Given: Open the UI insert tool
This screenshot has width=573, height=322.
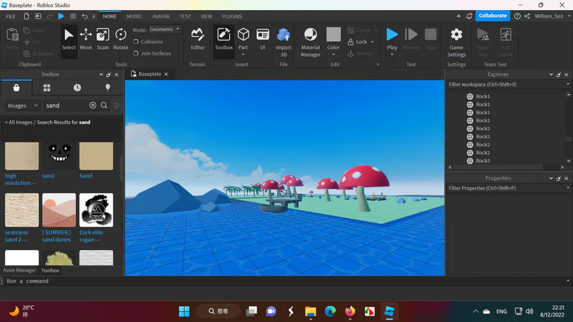Looking at the screenshot, I should point(262,39).
